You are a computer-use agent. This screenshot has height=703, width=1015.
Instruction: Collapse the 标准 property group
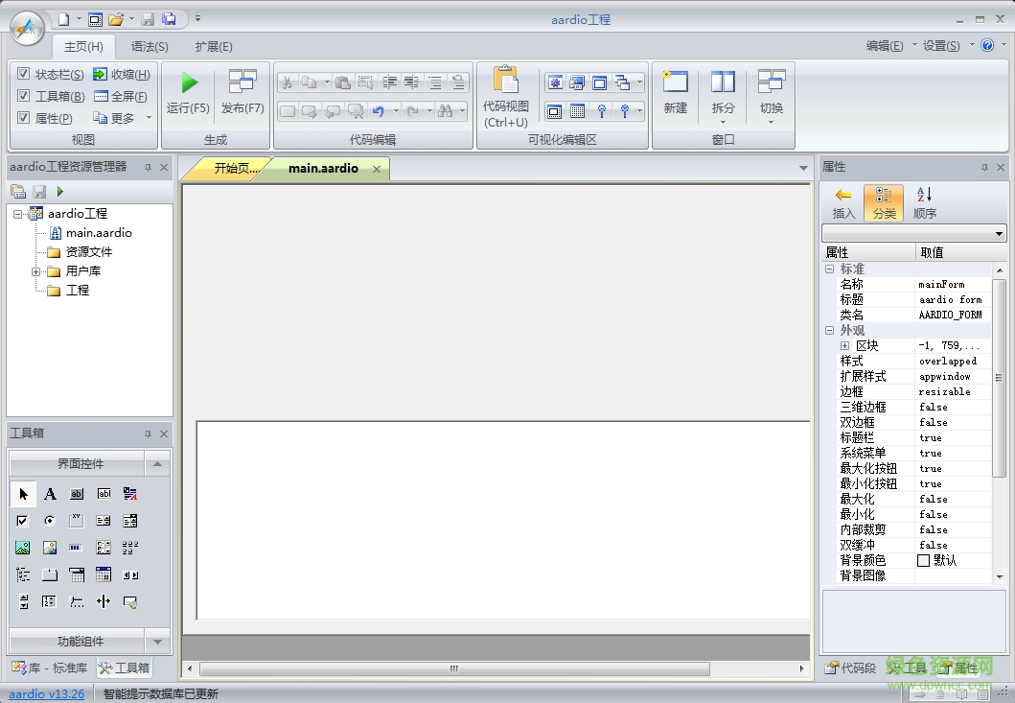[x=829, y=269]
